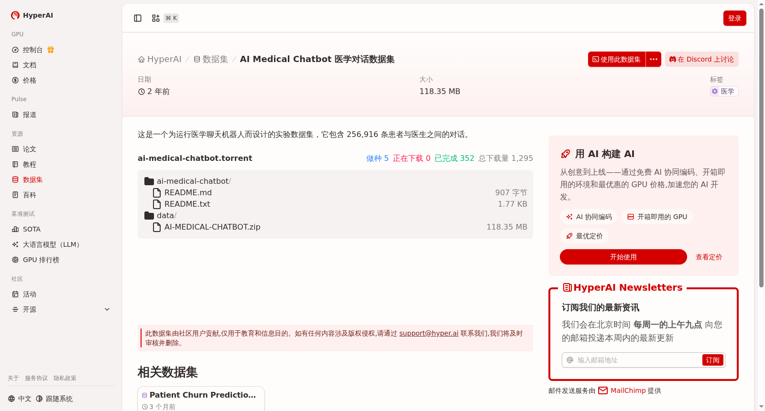Screen dimensions: 765x411
Task: Click the AI-MEDICAL-CHATBOT.zip file icon
Action: (157, 227)
